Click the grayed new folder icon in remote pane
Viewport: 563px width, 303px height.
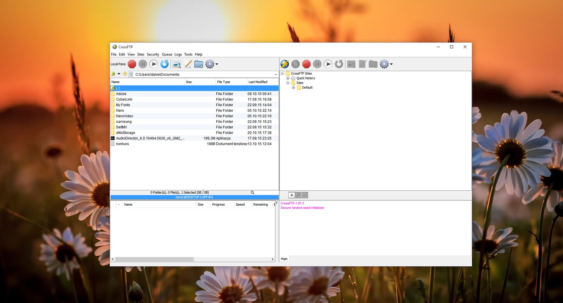(373, 64)
